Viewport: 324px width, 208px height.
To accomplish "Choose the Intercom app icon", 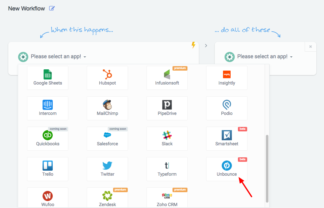I will tap(48, 104).
